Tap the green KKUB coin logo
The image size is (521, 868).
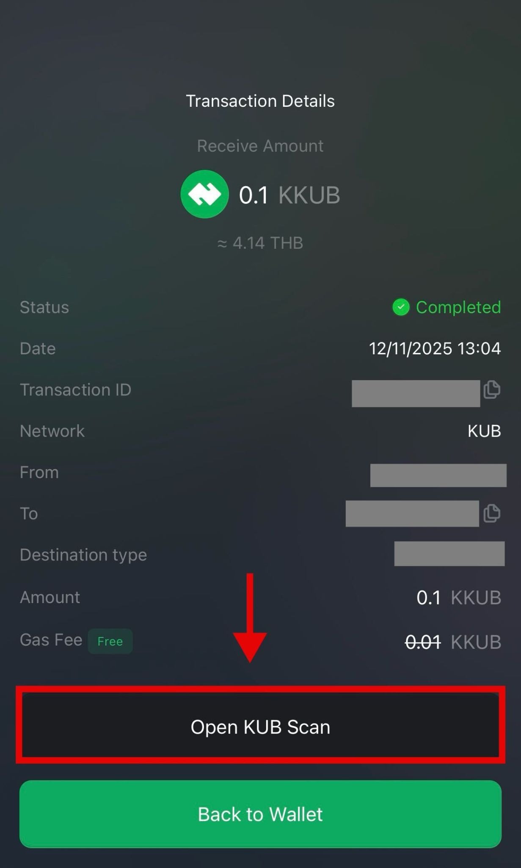tap(204, 194)
